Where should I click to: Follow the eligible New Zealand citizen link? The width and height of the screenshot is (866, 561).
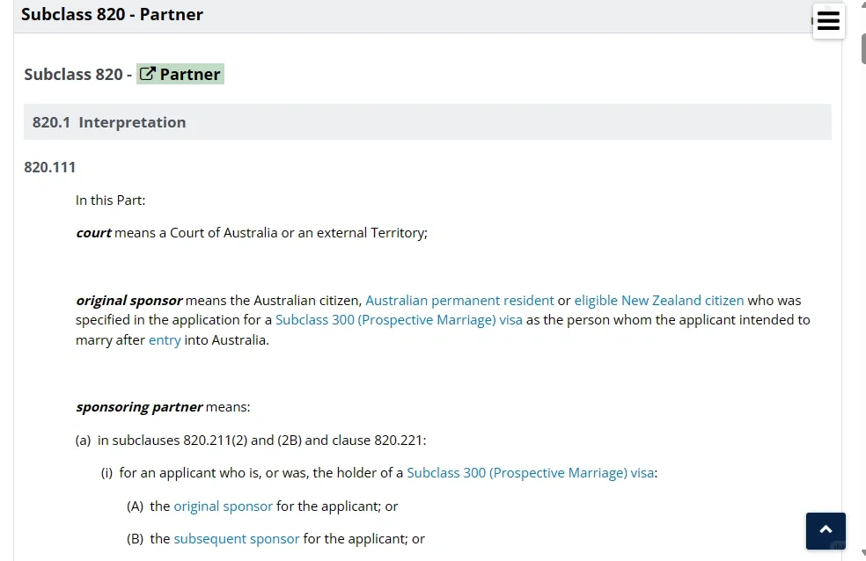pos(659,301)
